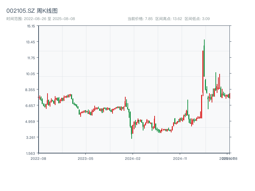
Task: Select the 时间范围 date range text
Action: point(40,19)
